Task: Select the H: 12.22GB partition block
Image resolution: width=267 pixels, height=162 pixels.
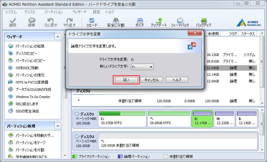Action: coord(224,118)
